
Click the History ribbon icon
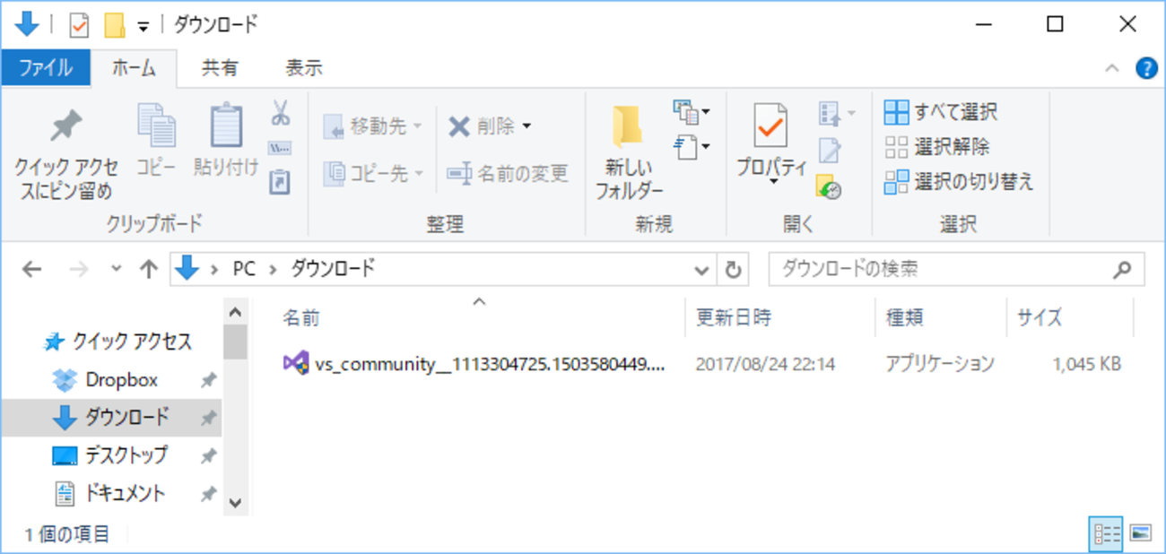pyautogui.click(x=830, y=186)
